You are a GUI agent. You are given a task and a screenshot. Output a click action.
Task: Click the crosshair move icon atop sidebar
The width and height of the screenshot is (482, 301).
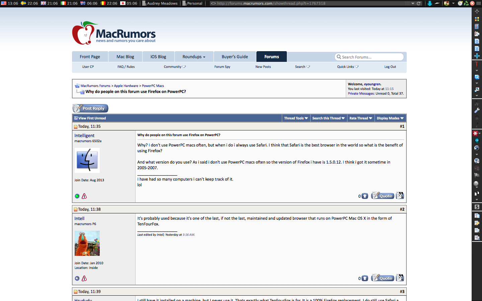click(477, 11)
